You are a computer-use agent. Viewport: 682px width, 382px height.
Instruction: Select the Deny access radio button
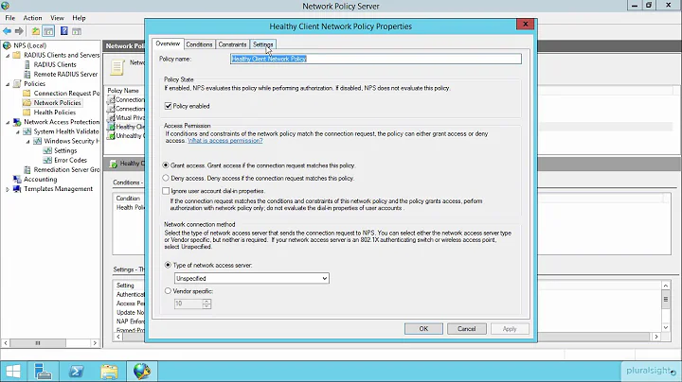tap(166, 178)
